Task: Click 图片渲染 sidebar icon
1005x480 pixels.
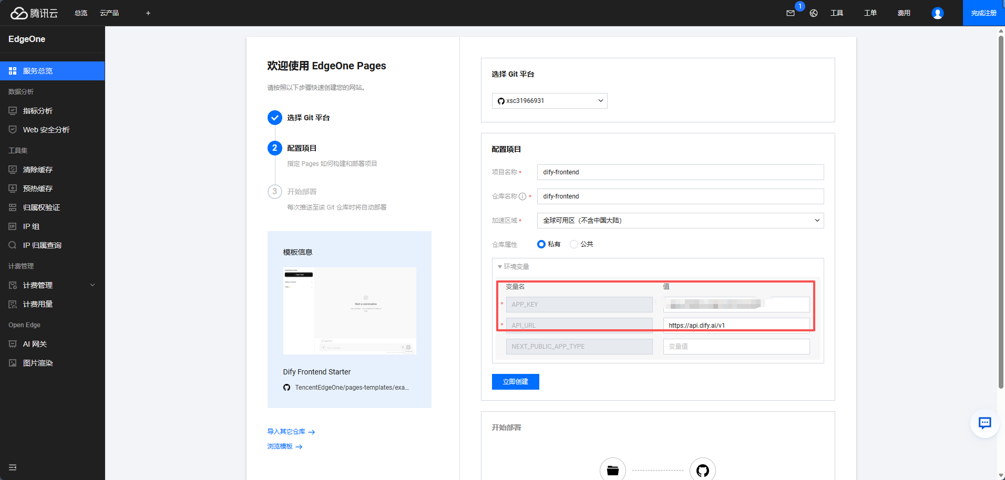Action: click(x=13, y=363)
